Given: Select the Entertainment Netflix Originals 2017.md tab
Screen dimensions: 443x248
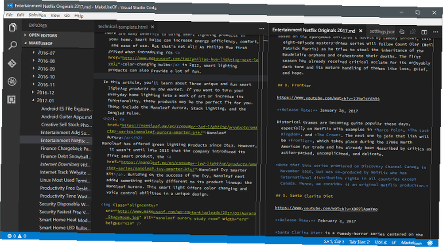Looking at the screenshot, I should [x=314, y=30].
